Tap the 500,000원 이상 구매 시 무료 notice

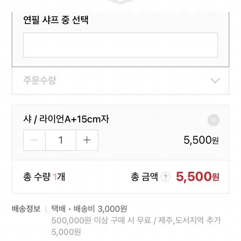coord(101,220)
